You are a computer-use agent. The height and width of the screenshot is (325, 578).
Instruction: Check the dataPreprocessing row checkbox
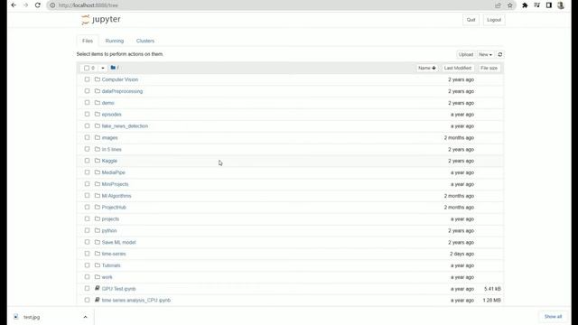pos(87,91)
